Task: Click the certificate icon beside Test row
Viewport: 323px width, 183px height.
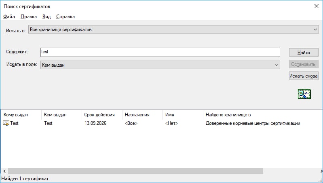Action: click(6, 123)
